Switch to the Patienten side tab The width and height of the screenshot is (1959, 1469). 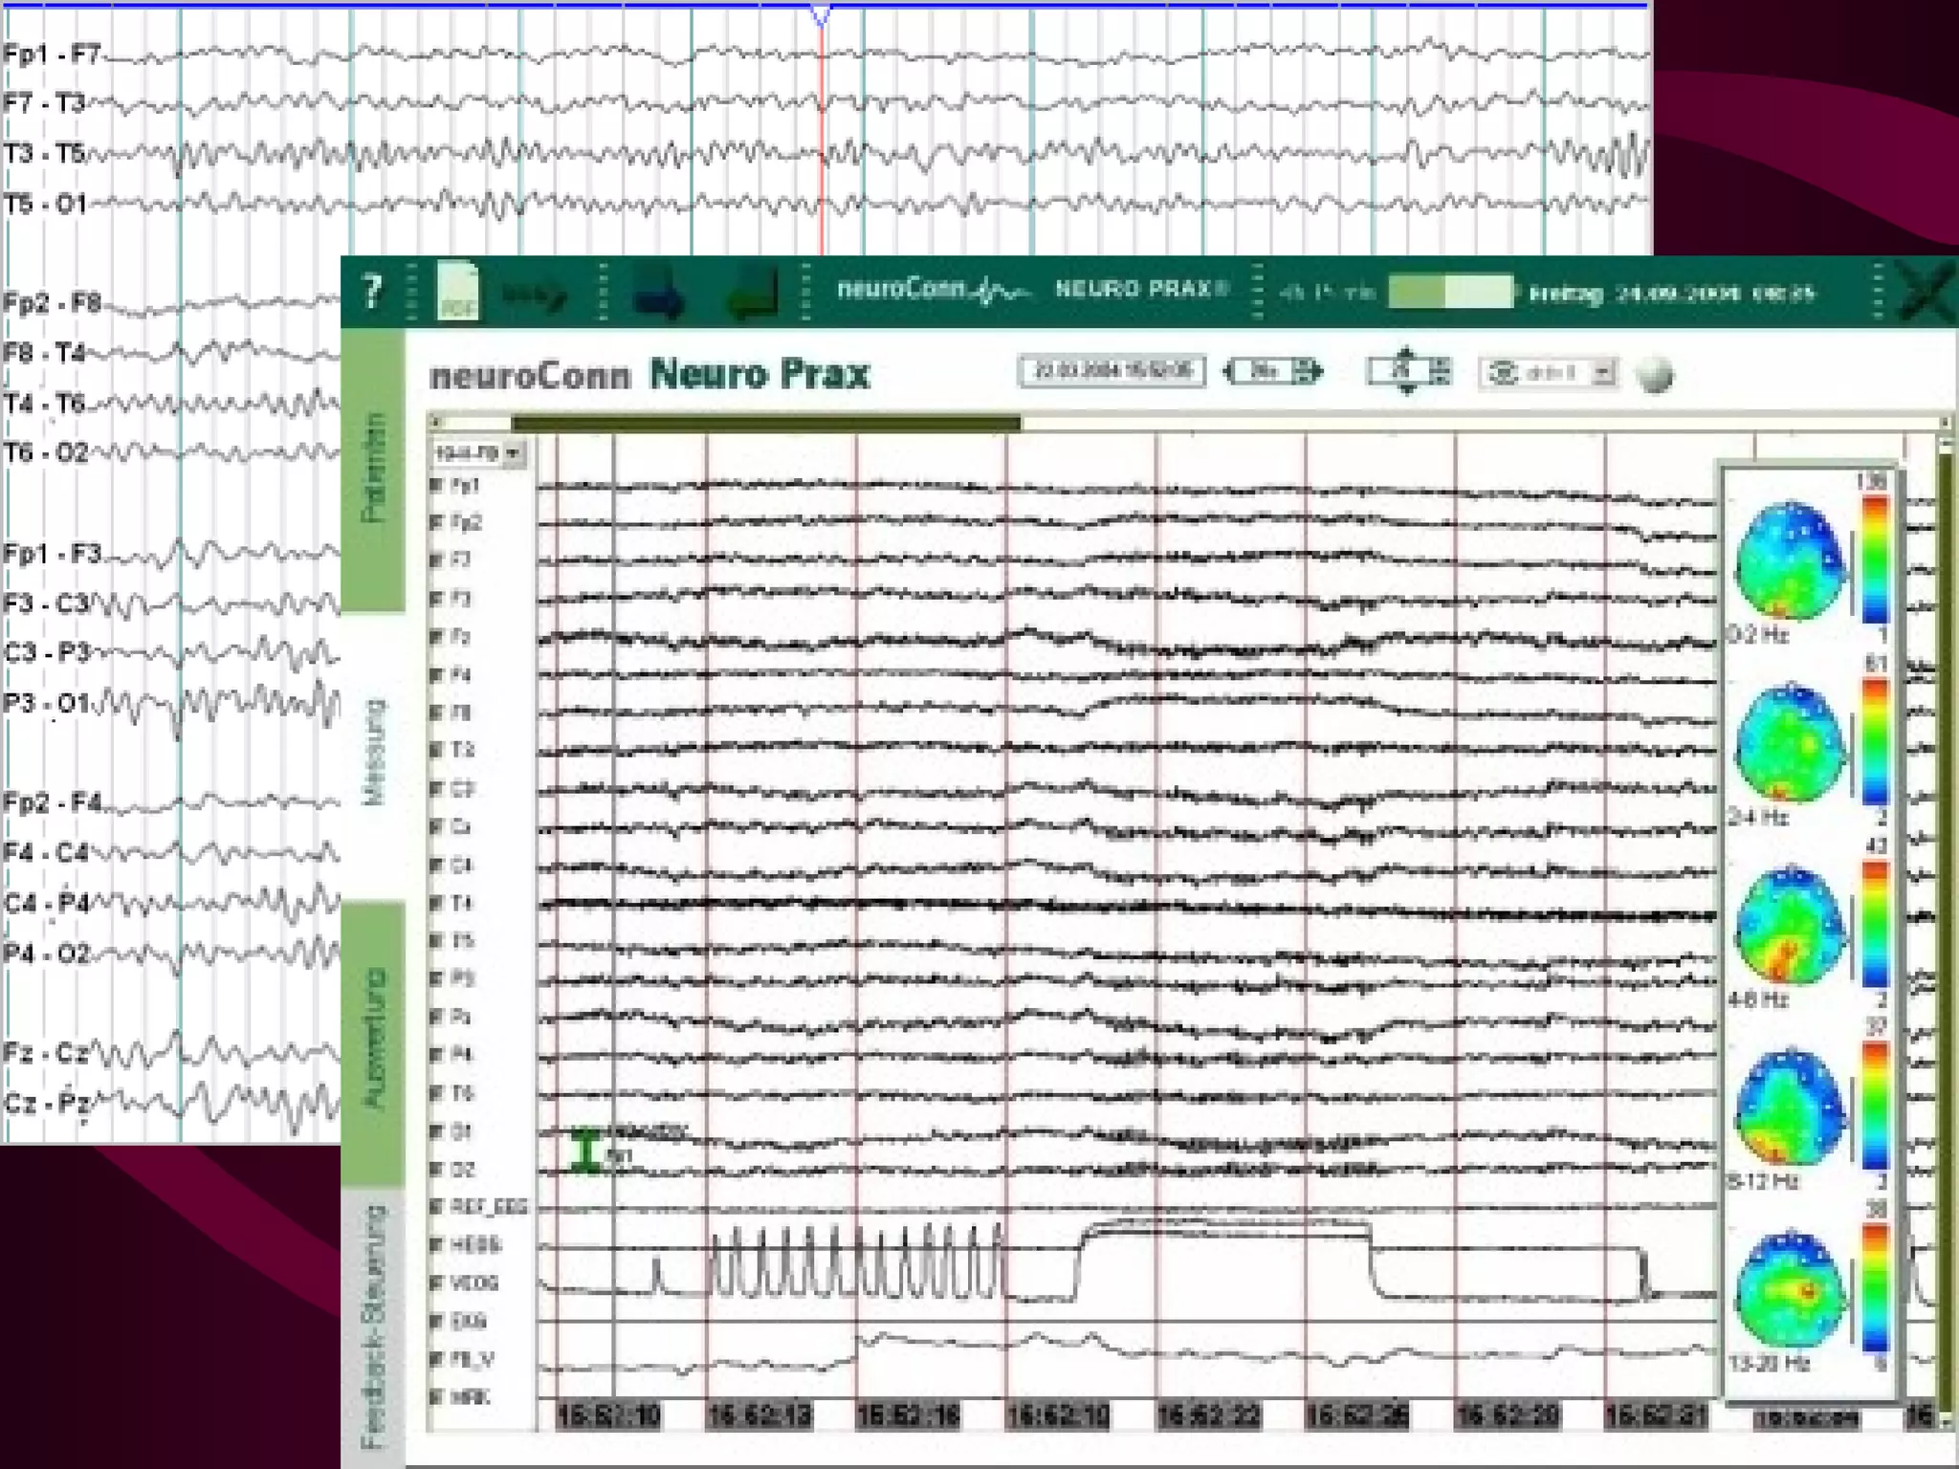(374, 469)
